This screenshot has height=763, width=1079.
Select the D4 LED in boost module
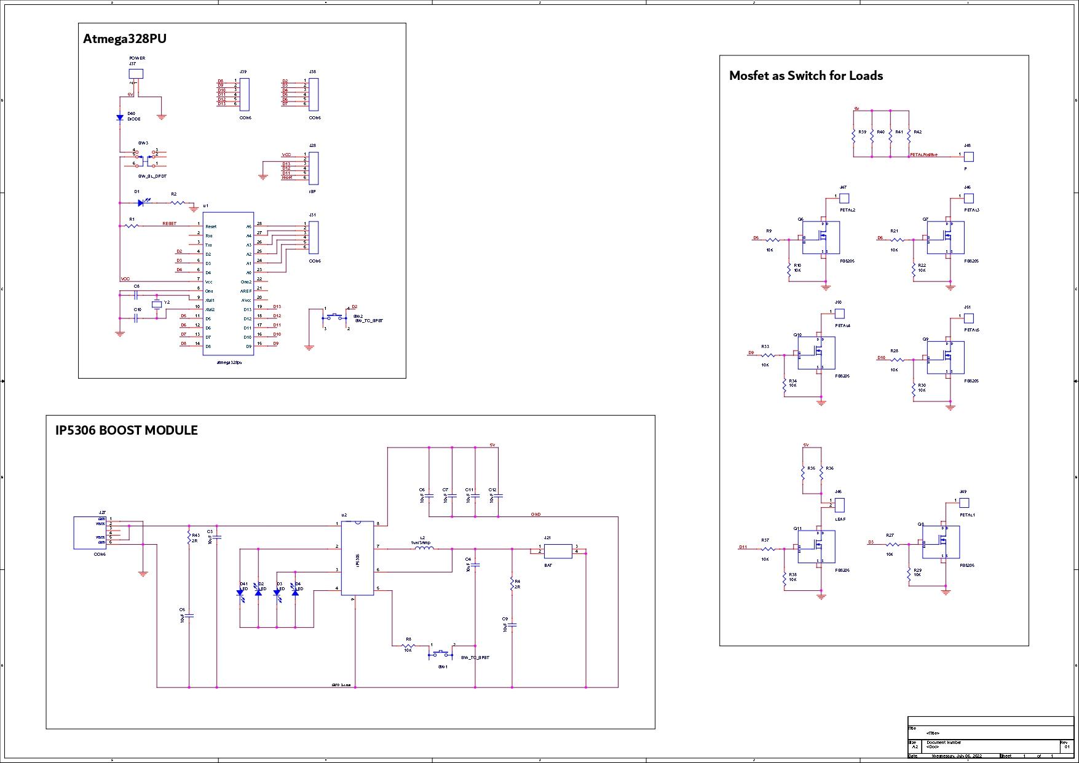coord(295,589)
